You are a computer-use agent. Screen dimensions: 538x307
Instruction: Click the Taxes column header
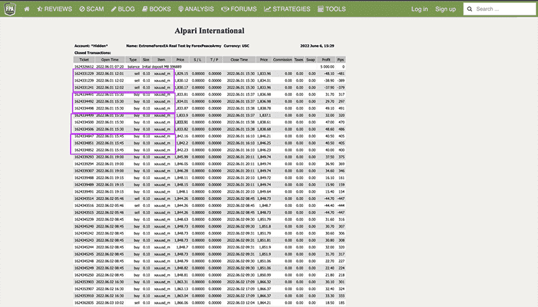click(299, 60)
